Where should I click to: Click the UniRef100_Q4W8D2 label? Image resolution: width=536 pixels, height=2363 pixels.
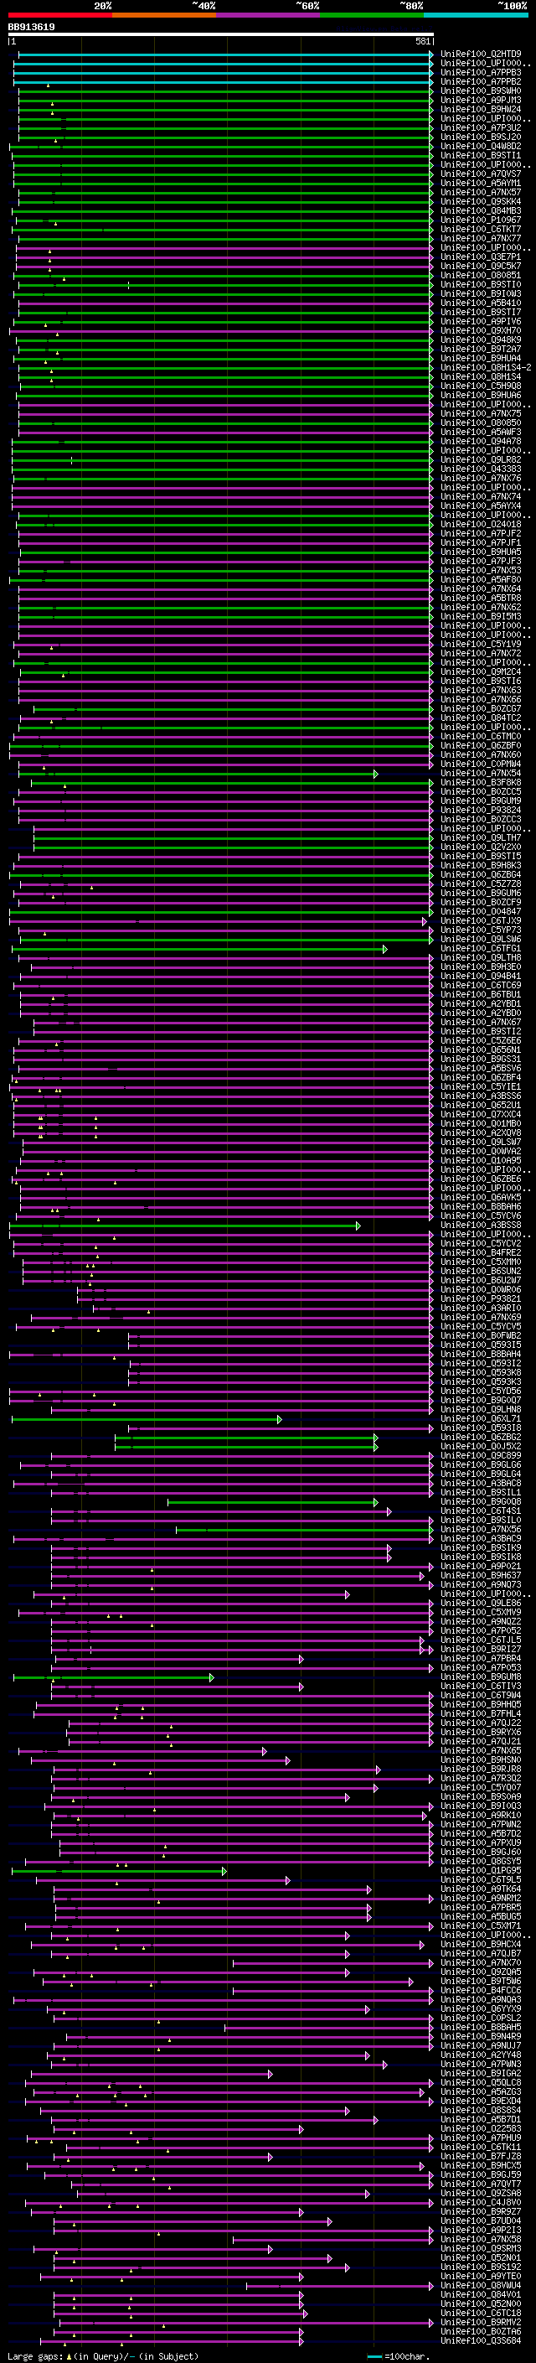click(481, 147)
